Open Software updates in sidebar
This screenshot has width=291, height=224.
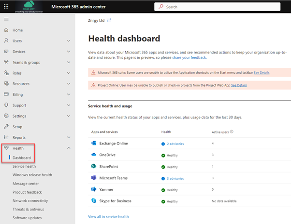click(x=27, y=218)
